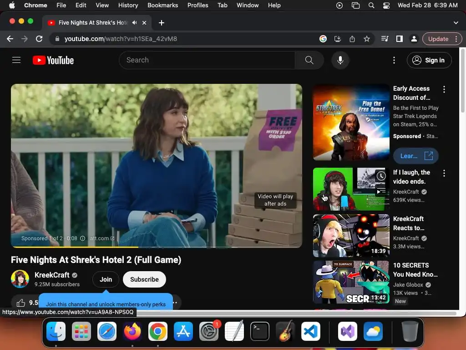Click the Star Trek Legends ad thumbnail
Screen dimensions: 466x350
[x=351, y=122]
